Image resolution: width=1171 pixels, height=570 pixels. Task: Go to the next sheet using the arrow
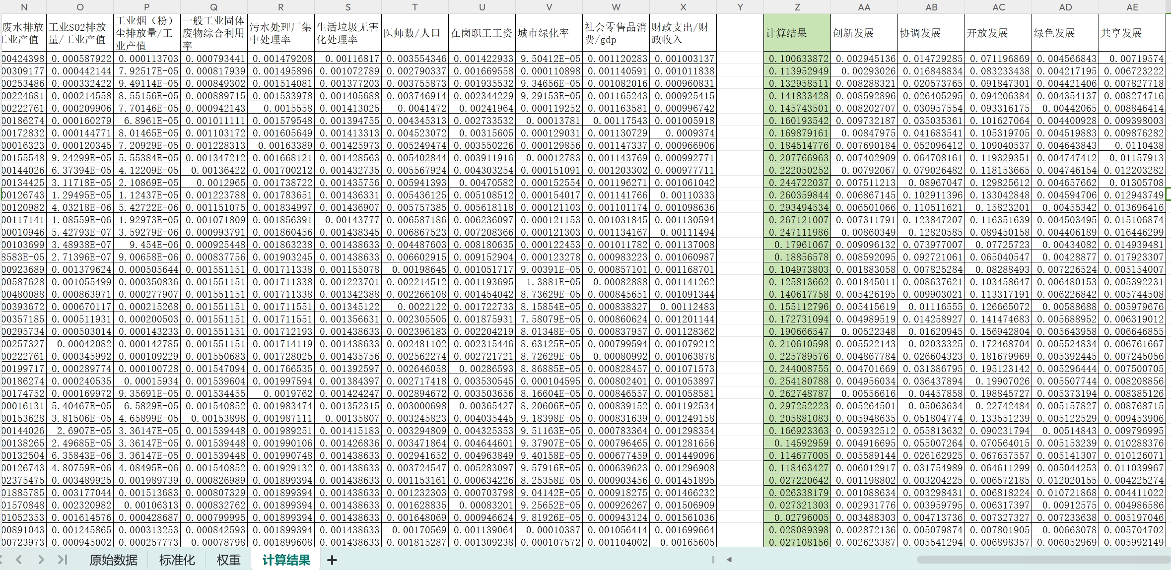pos(41,560)
